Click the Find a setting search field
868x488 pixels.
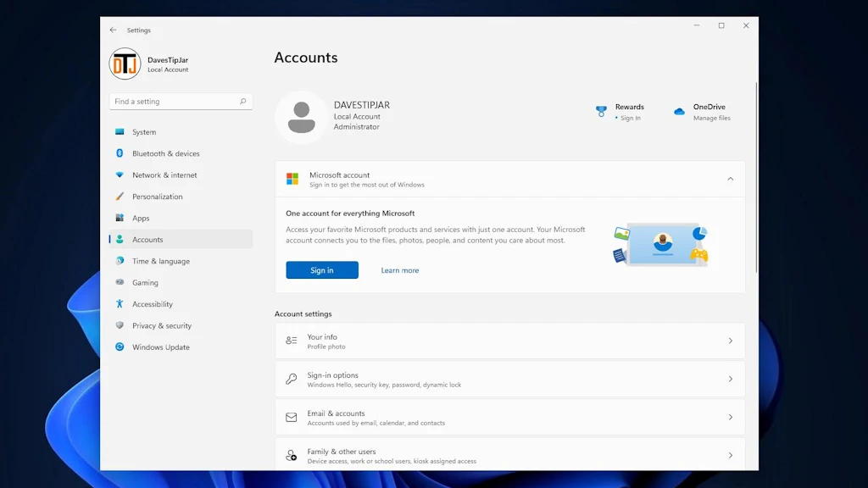pyautogui.click(x=181, y=102)
